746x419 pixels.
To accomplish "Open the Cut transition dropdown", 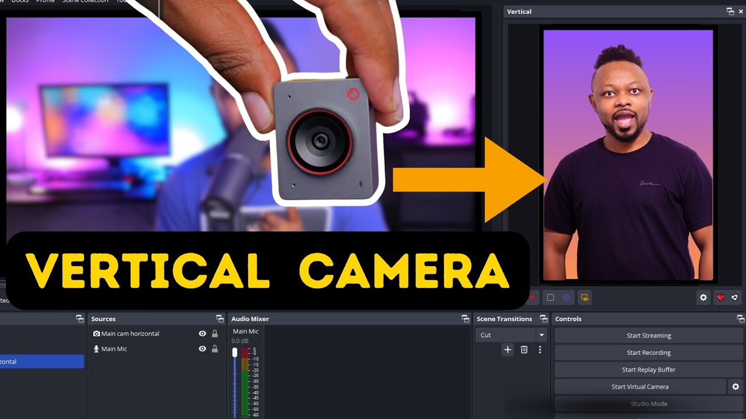I will click(x=511, y=335).
